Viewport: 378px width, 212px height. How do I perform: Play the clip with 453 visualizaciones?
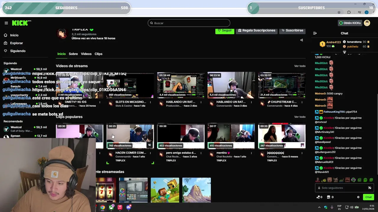click(181, 136)
